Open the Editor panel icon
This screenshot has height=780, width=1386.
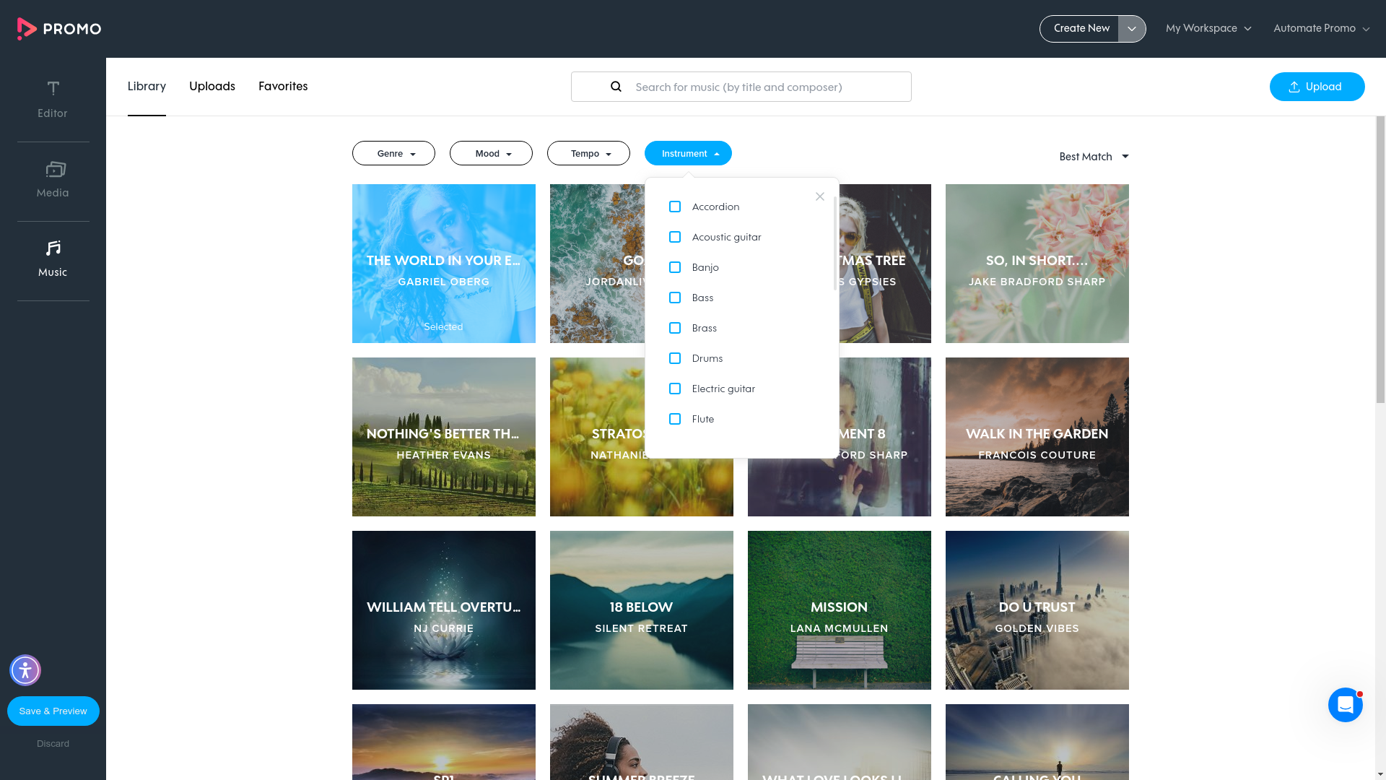(x=53, y=89)
